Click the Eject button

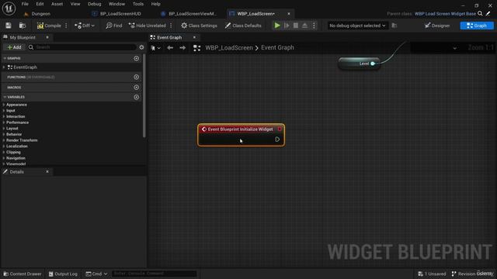(304, 26)
